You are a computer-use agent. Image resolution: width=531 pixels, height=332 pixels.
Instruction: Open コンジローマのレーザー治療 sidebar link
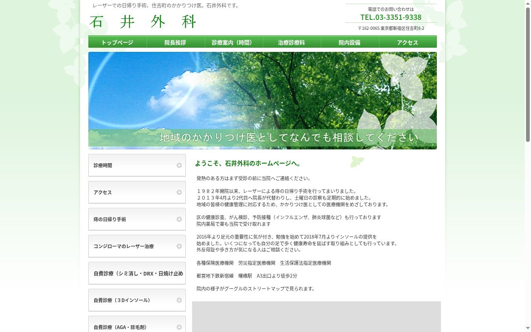(137, 246)
